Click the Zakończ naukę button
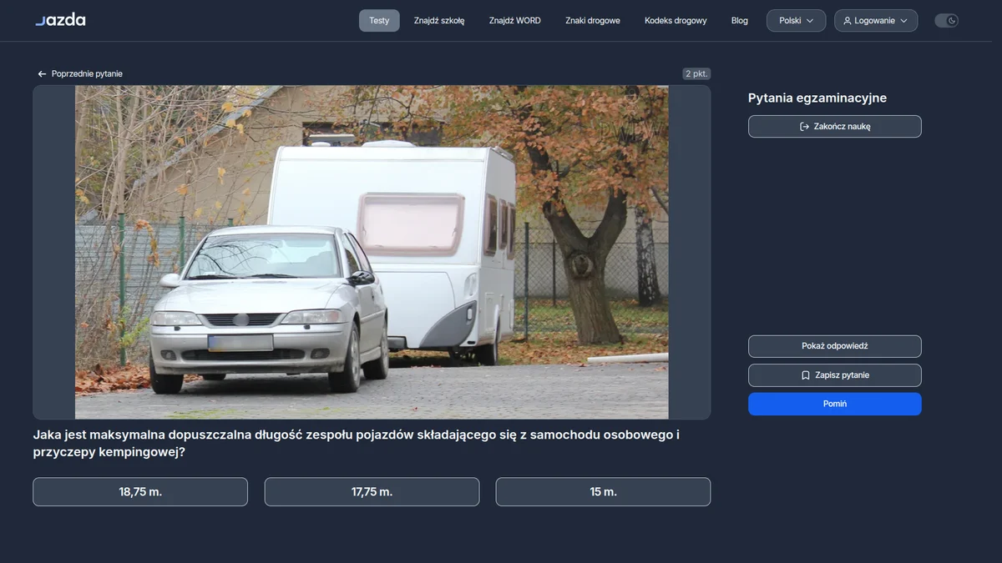This screenshot has width=1002, height=563. coord(835,127)
